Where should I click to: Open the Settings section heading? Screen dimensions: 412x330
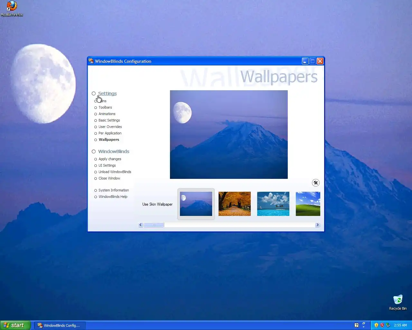(x=108, y=93)
